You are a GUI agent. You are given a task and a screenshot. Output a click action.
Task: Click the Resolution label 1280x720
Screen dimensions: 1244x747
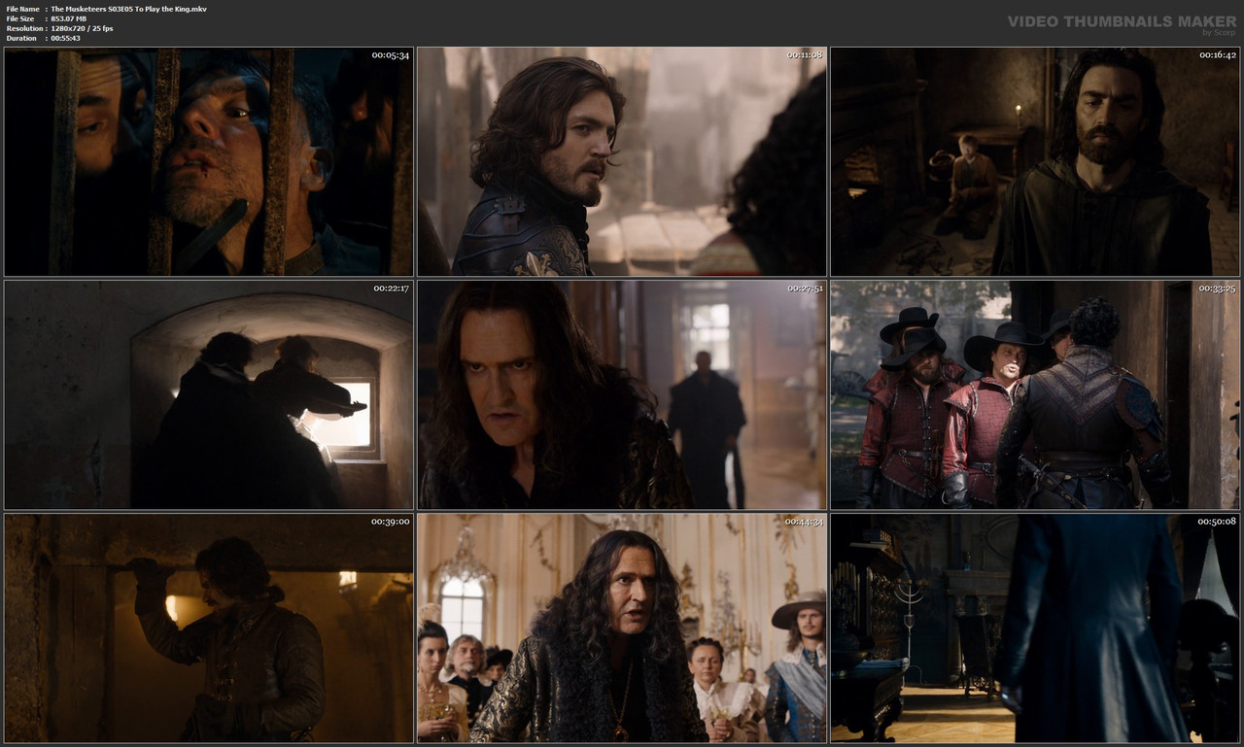pos(78,27)
